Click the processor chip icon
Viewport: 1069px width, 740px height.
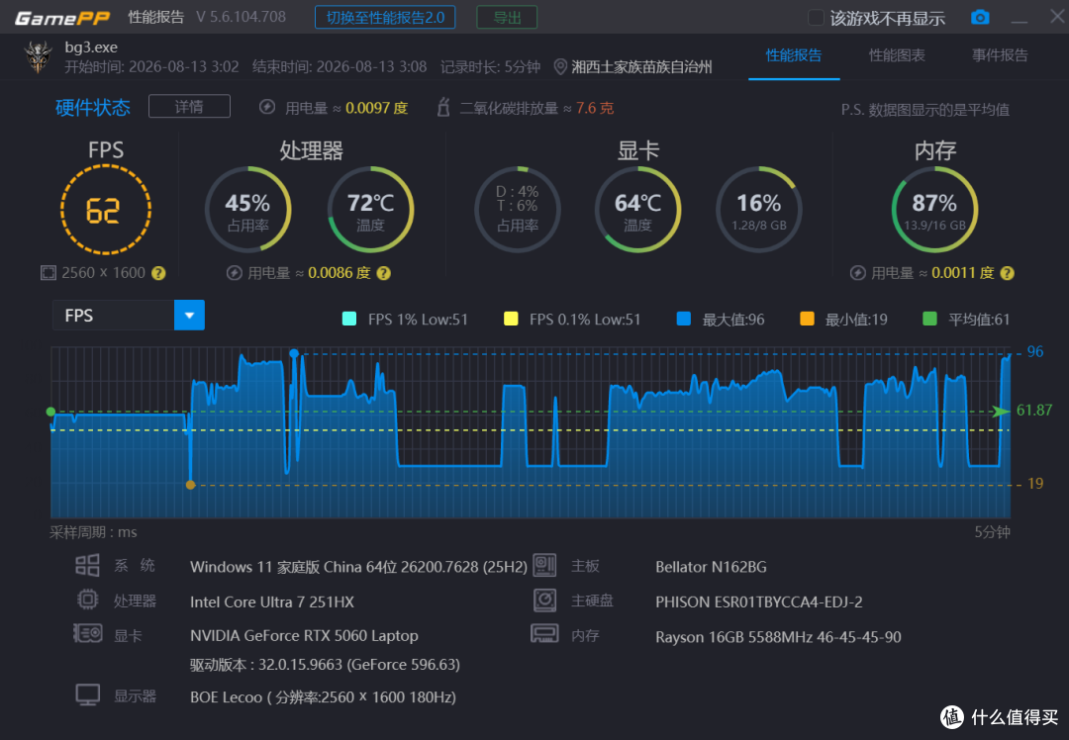coord(87,600)
